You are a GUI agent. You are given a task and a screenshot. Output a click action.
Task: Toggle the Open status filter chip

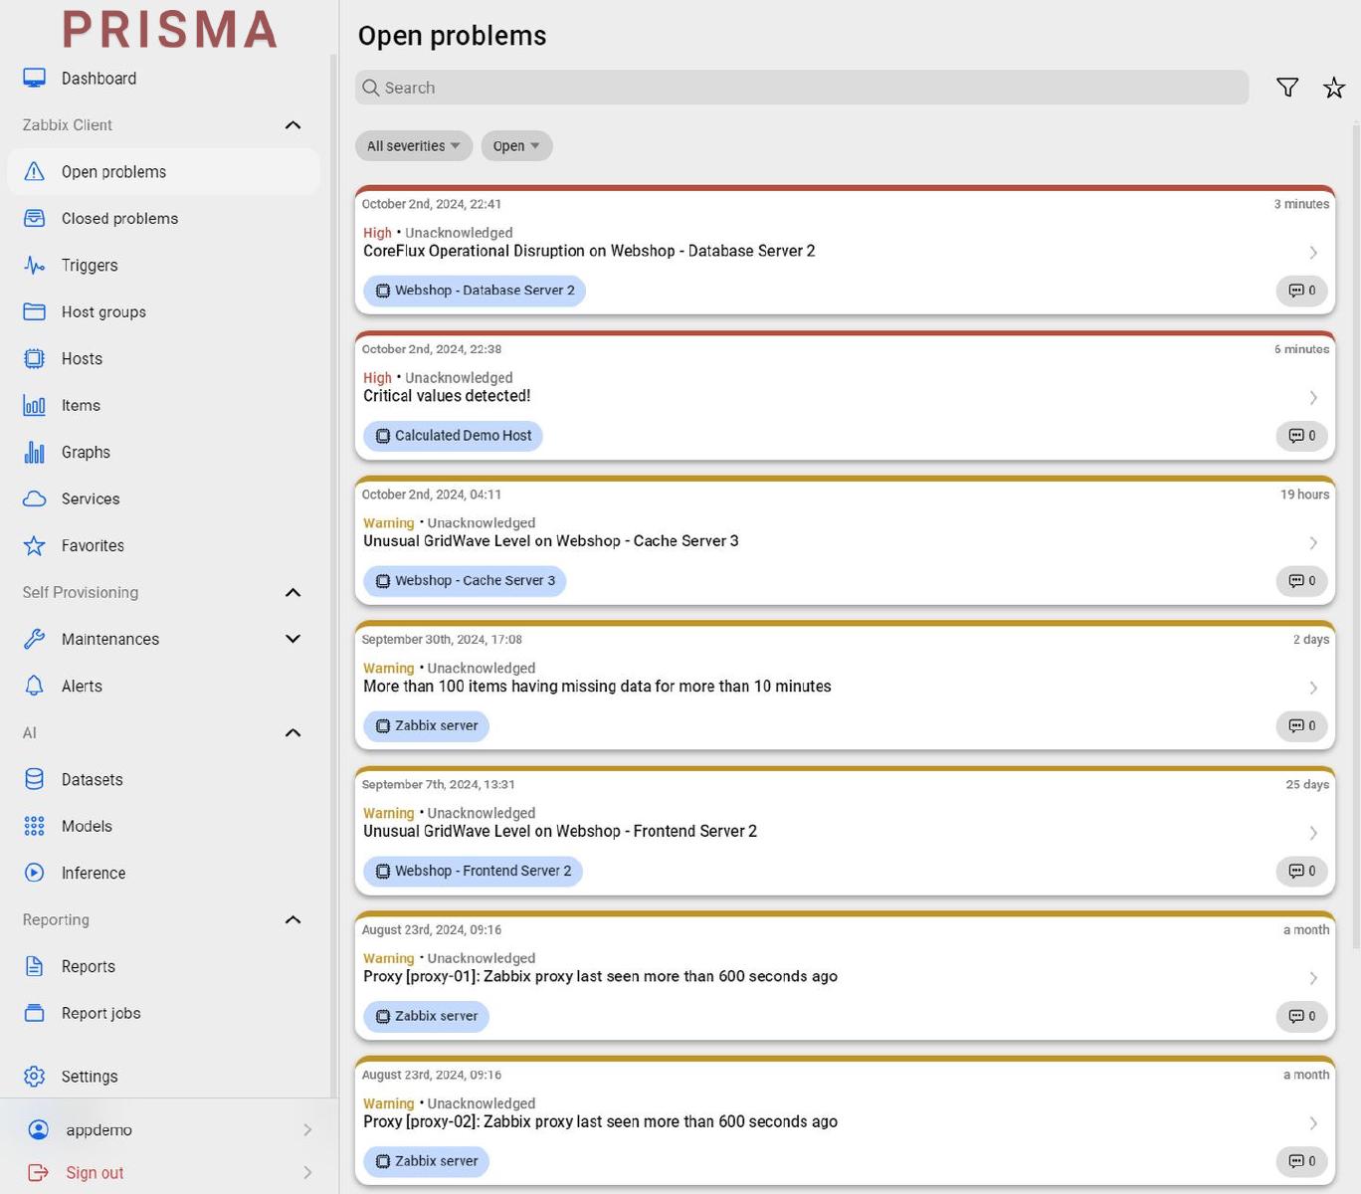pyautogui.click(x=516, y=145)
